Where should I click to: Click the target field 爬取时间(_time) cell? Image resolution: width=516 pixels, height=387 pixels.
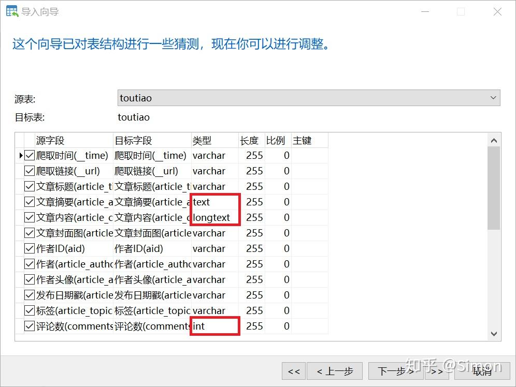pos(152,155)
